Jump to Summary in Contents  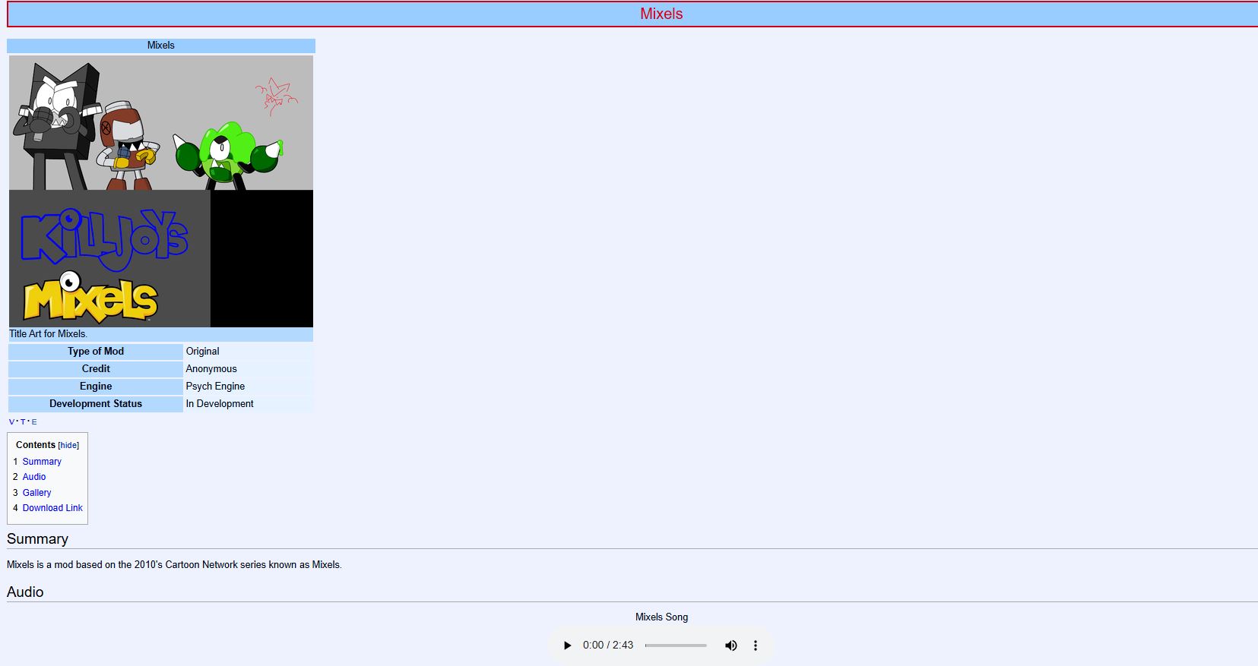tap(42, 462)
